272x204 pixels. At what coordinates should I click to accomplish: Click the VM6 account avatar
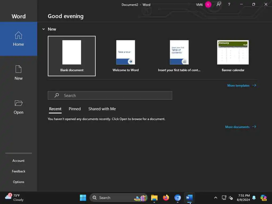[208, 5]
